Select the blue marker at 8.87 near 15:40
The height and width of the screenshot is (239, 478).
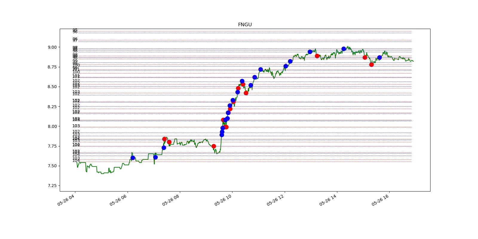point(379,57)
